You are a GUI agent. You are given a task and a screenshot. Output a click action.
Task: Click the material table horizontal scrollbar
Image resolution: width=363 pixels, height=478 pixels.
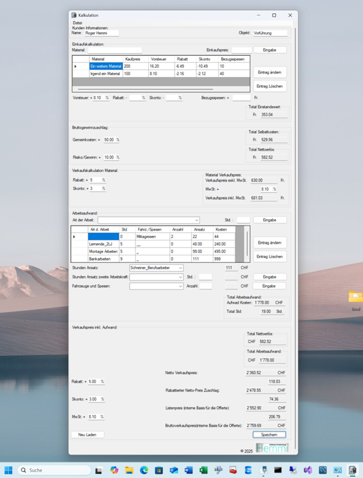[x=146, y=89]
